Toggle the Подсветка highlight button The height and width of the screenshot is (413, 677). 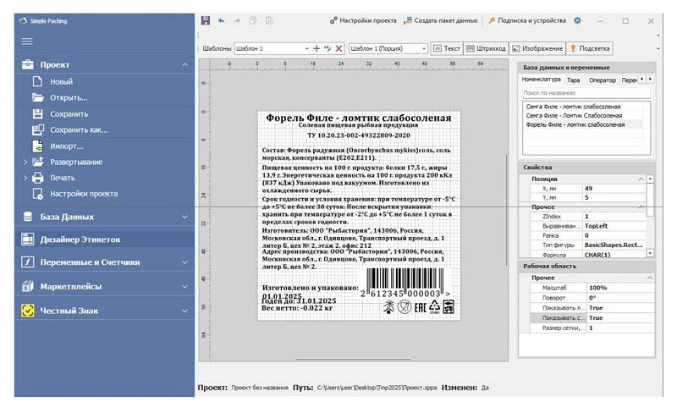pyautogui.click(x=590, y=48)
